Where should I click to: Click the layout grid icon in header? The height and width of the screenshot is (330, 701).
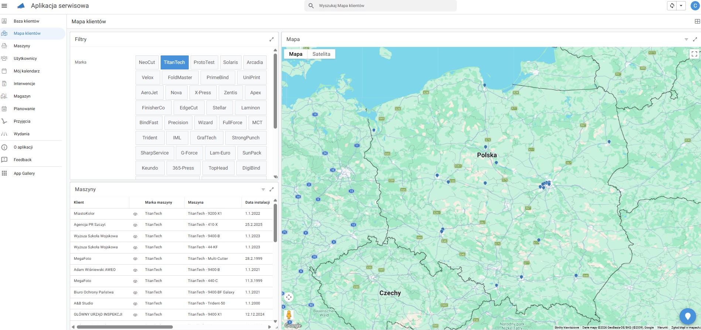point(697,21)
